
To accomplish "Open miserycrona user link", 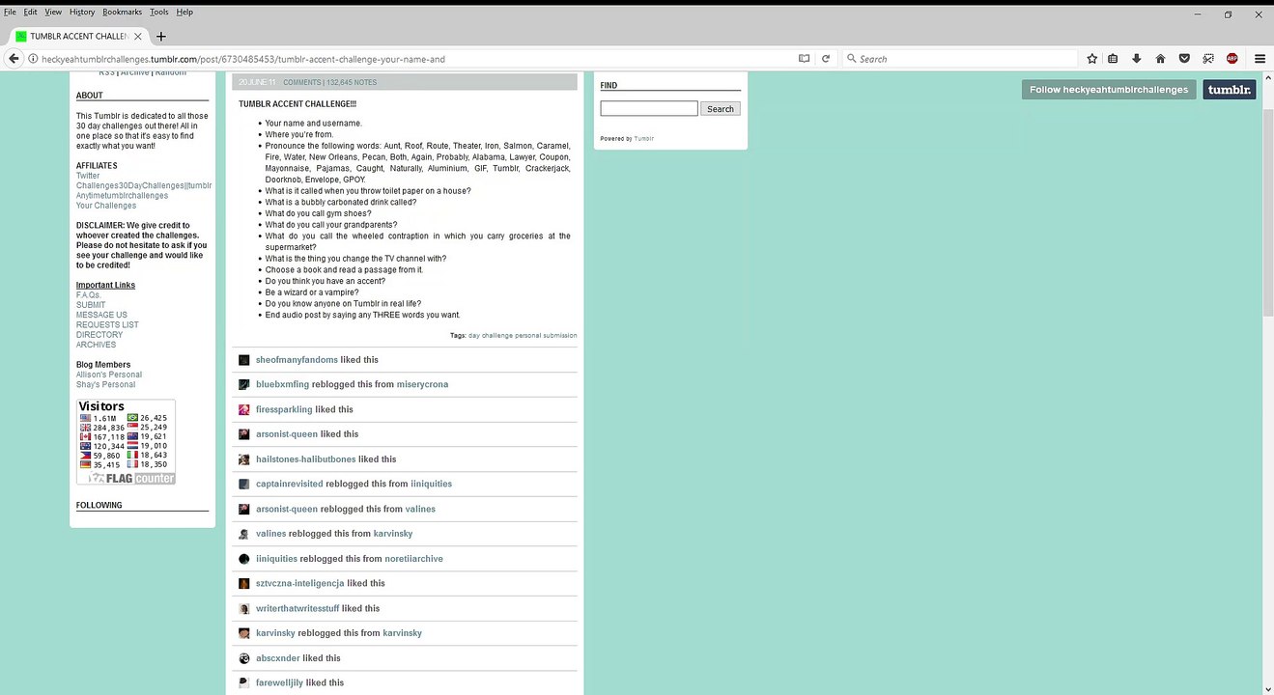I will (422, 384).
